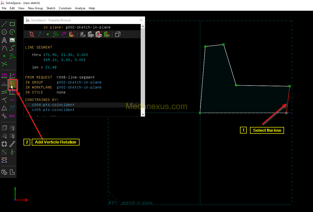Open c005-pts-coincident constraint link

53,110
